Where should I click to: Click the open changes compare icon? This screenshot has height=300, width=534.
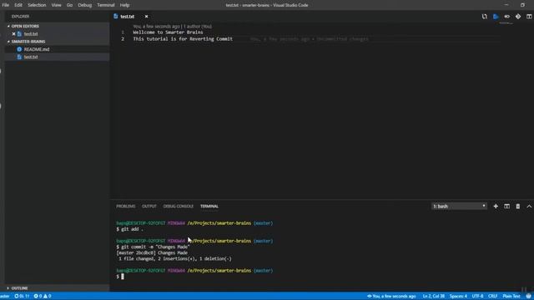pos(484,17)
